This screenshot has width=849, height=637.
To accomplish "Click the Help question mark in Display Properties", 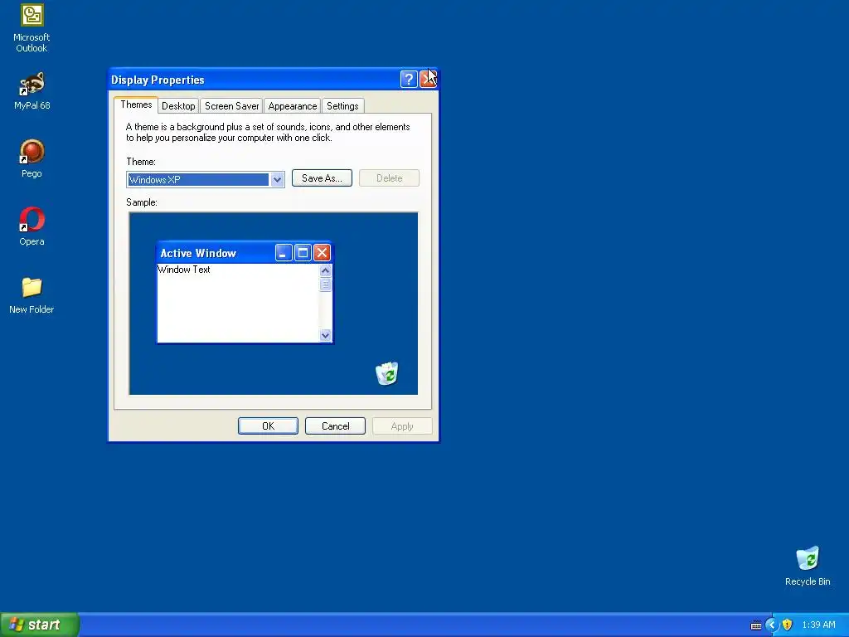I will point(409,79).
